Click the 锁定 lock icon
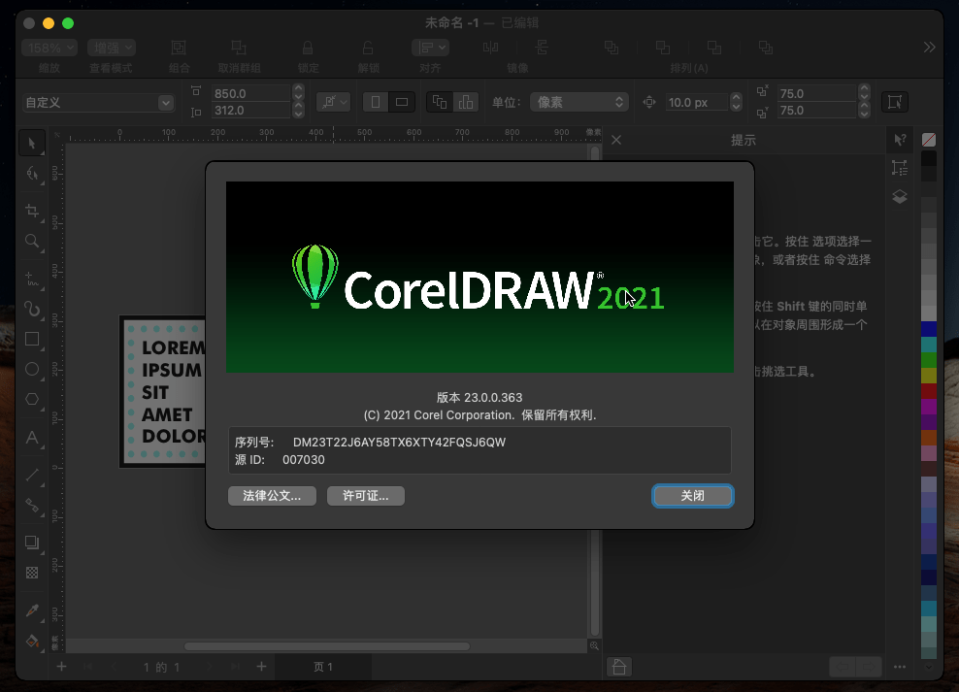 pyautogui.click(x=308, y=48)
